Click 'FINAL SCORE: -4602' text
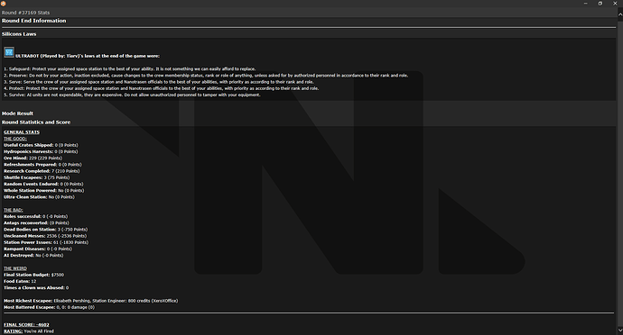This screenshot has height=335, width=623. coord(26,325)
